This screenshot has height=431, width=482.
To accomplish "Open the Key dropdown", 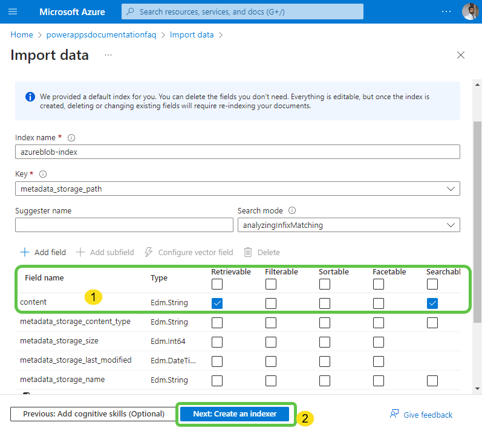I will [237, 189].
